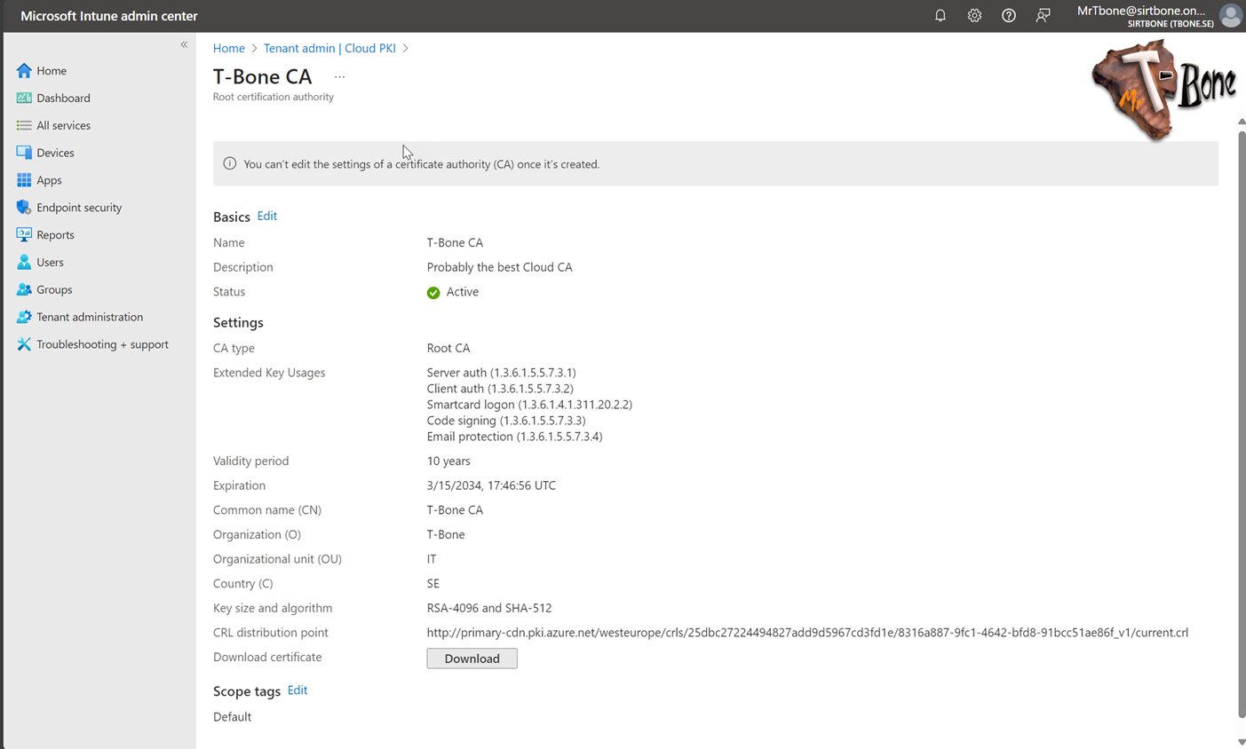Edit the Basics section
The width and height of the screenshot is (1246, 749).
pyautogui.click(x=266, y=216)
